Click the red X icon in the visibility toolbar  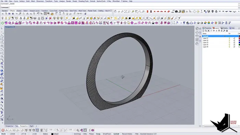(50, 18)
